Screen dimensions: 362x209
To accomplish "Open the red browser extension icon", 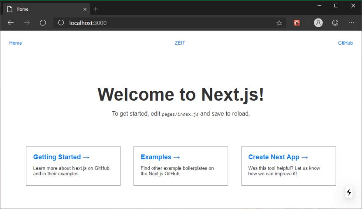I will coord(297,23).
